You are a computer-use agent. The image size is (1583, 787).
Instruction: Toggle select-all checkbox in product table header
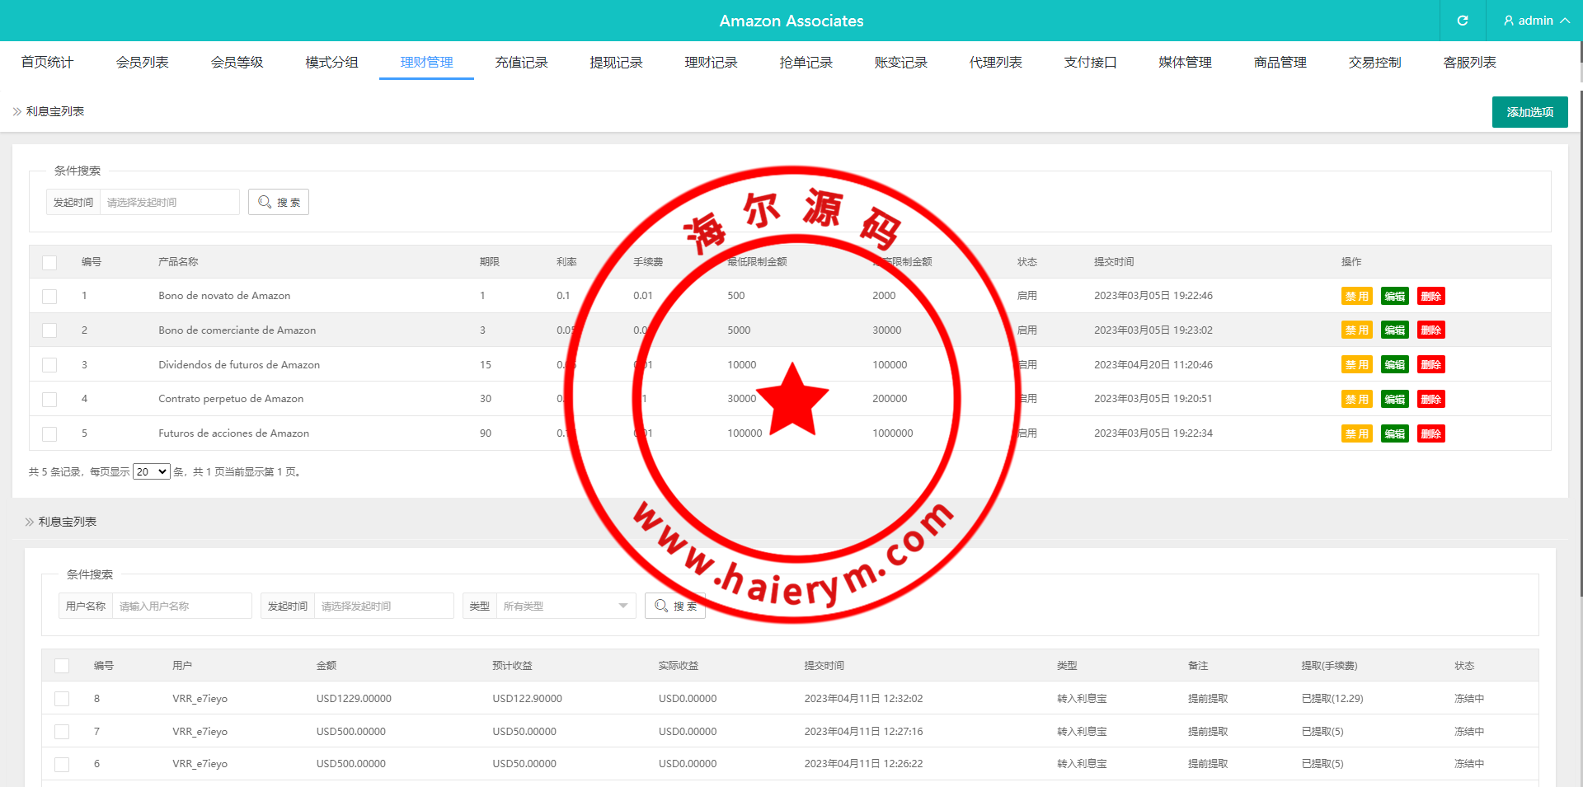pyautogui.click(x=49, y=262)
